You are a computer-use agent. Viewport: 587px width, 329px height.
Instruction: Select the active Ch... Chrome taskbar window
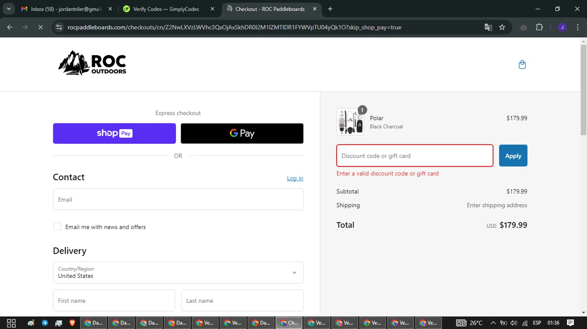click(289, 323)
